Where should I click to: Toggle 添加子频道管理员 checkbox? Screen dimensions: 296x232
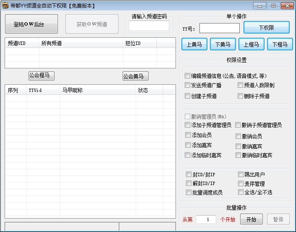[x=187, y=125]
